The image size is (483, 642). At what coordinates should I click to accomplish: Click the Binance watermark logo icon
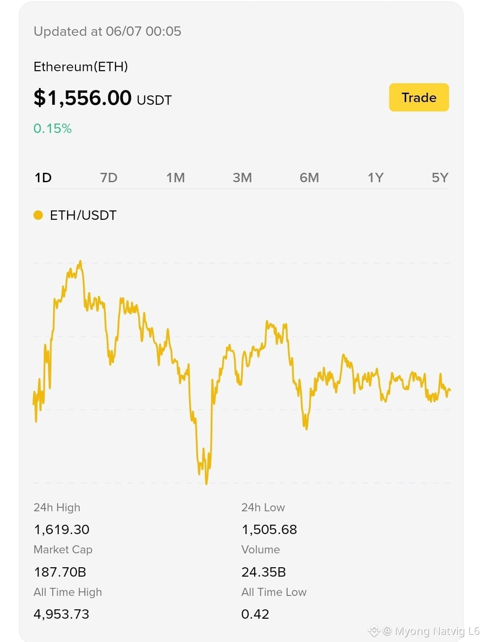point(374,631)
